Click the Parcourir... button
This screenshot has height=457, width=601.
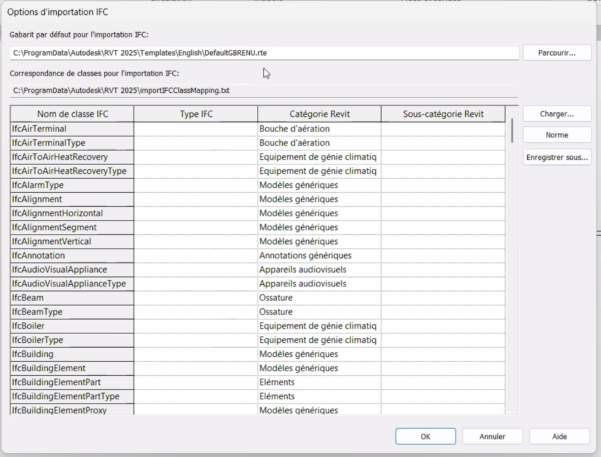tap(557, 52)
